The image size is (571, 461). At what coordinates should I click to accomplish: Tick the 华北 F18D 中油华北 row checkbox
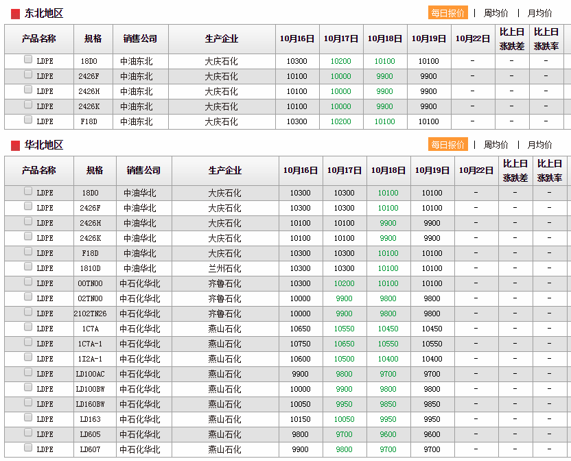28,251
